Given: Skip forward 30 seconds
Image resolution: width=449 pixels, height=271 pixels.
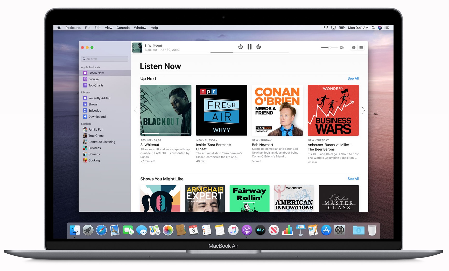Looking at the screenshot, I should 258,47.
